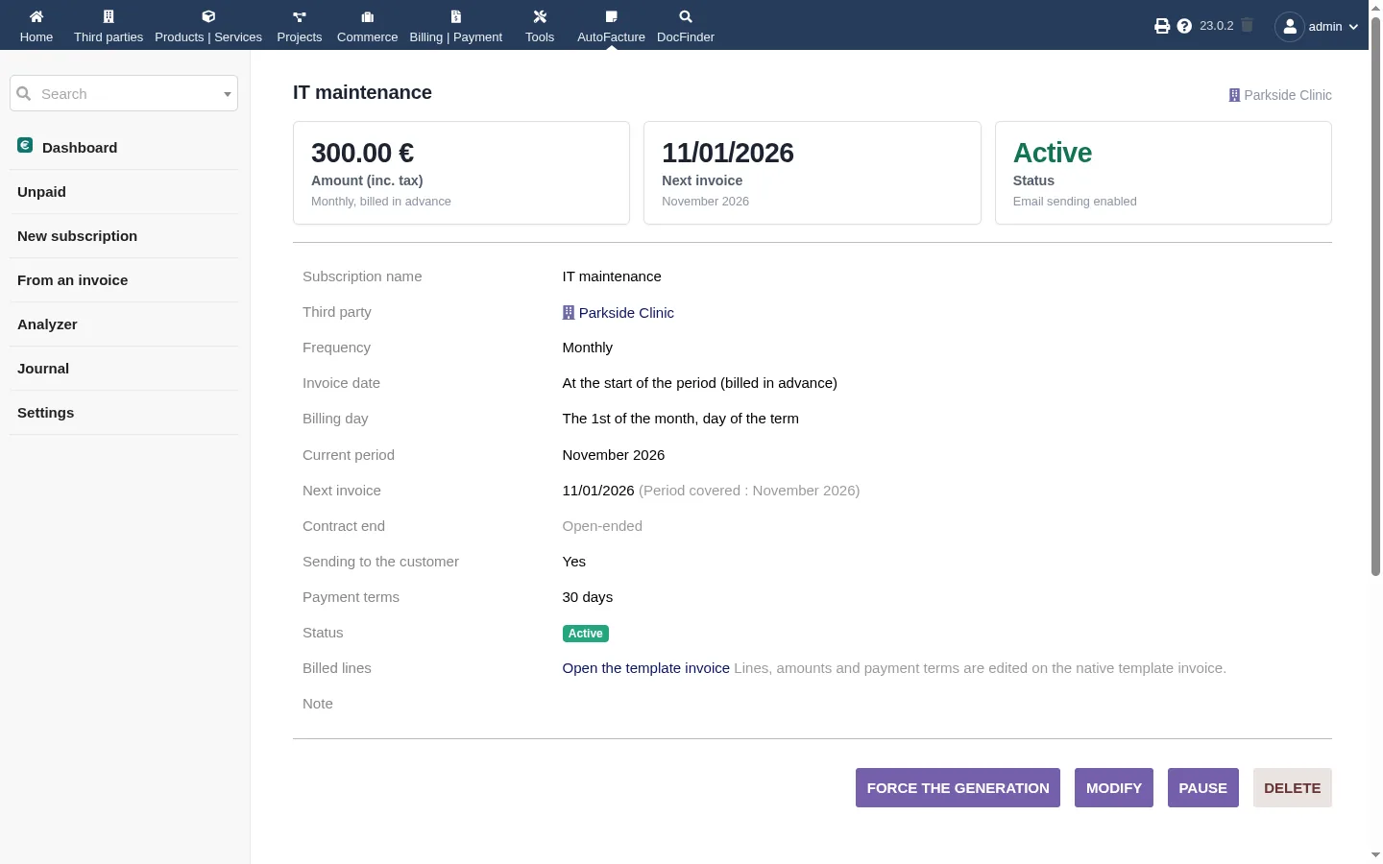Click the trash icon next to the version number
The image size is (1383, 864).
click(1247, 25)
